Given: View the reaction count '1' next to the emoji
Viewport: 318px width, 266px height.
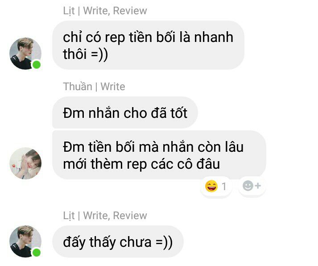Looking at the screenshot, I should (224, 186).
